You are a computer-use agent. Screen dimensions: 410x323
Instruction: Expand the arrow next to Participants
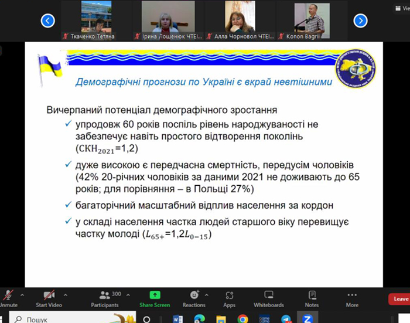[x=128, y=295]
